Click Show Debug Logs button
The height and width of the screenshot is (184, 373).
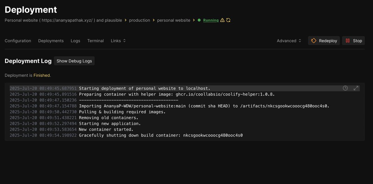74,61
